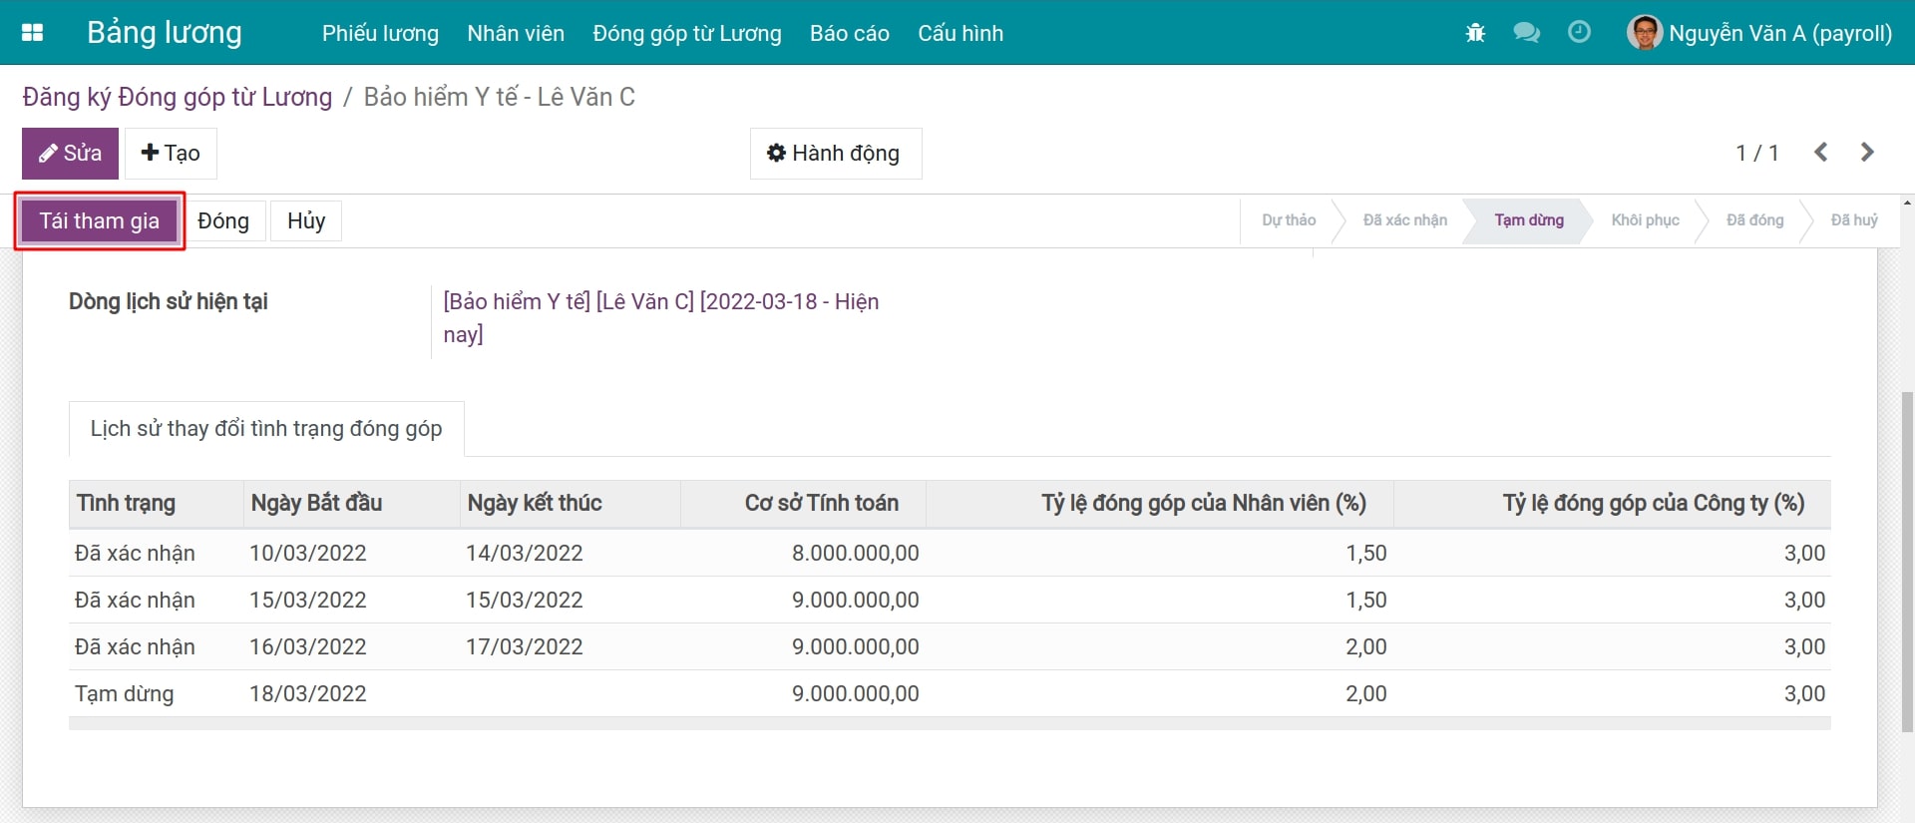Click the debug bug icon
The image size is (1915, 823).
point(1475,33)
